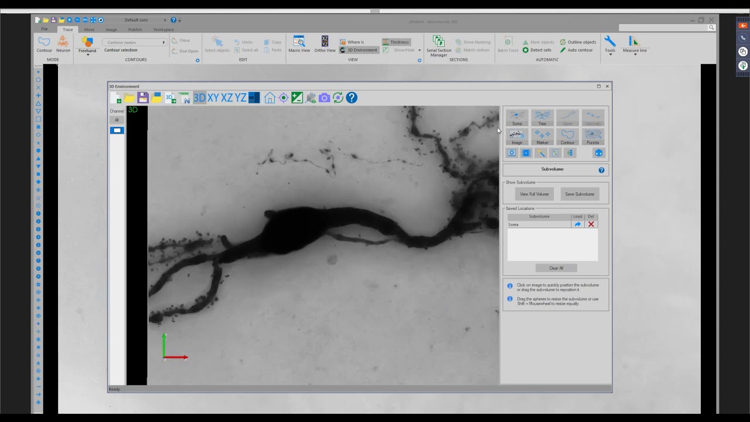
Task: Expand the Show/Hide dropdown arrow
Action: (420, 50)
